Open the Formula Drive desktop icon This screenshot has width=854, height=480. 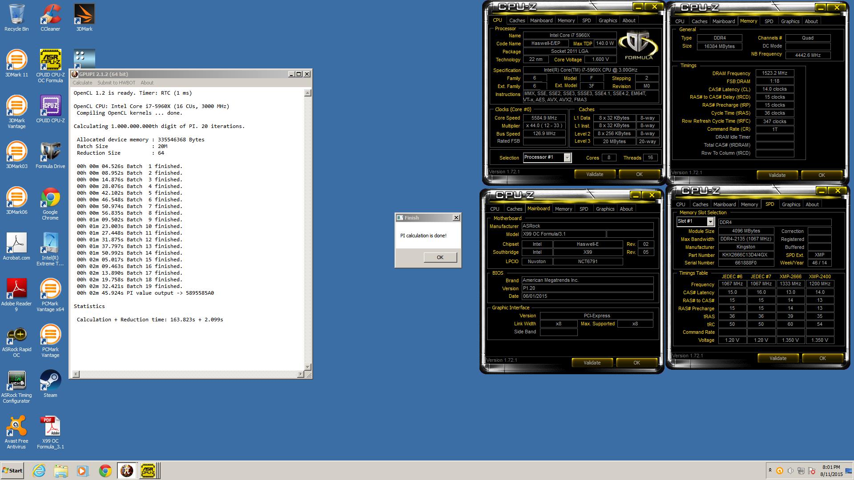pyautogui.click(x=50, y=155)
